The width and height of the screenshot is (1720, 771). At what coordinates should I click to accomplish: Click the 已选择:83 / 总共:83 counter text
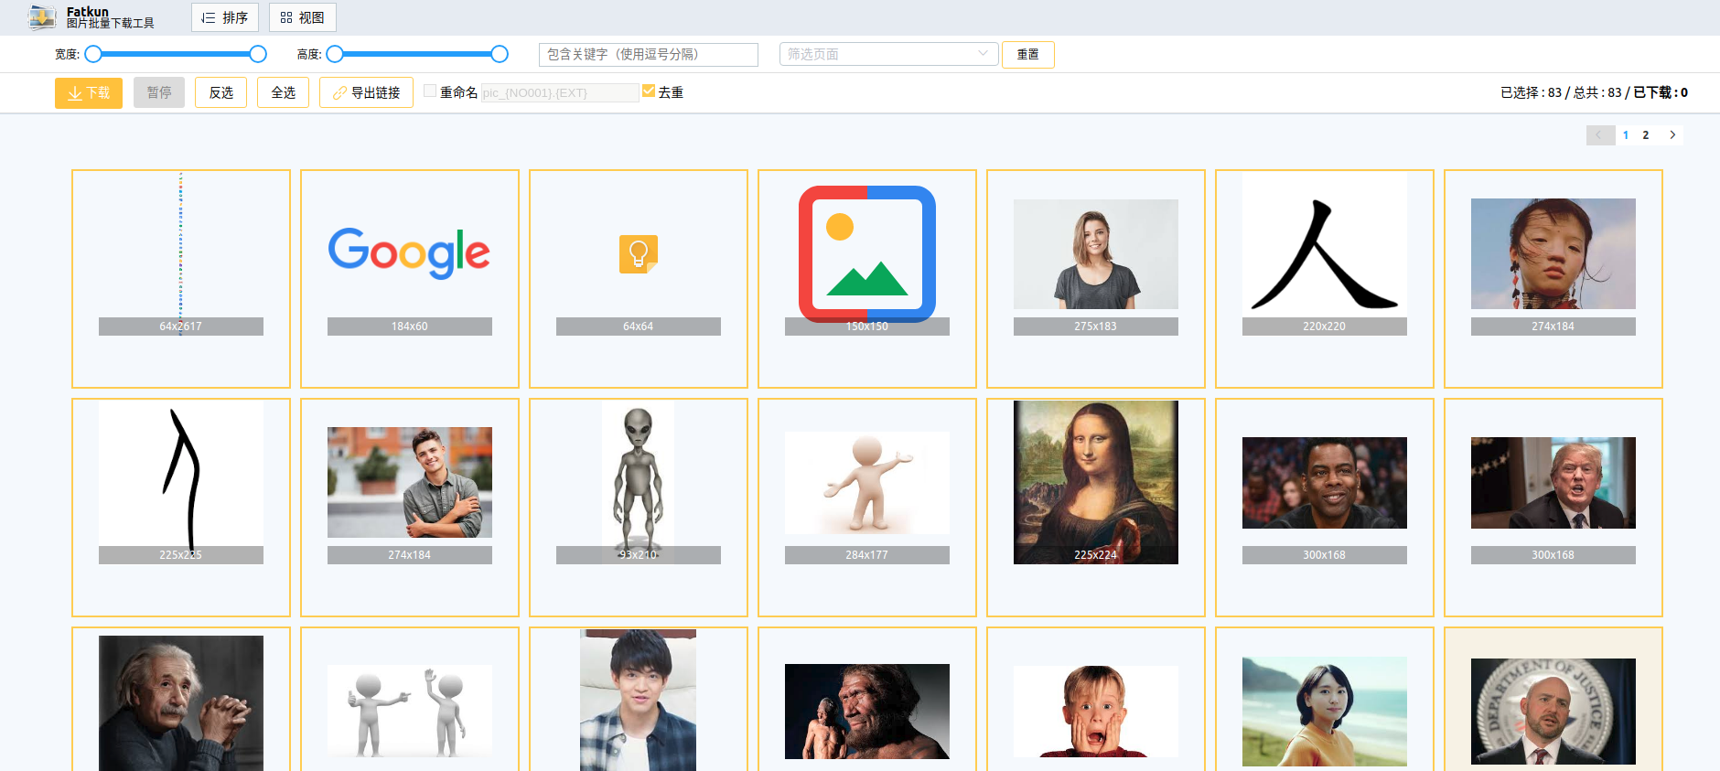pyautogui.click(x=1561, y=92)
